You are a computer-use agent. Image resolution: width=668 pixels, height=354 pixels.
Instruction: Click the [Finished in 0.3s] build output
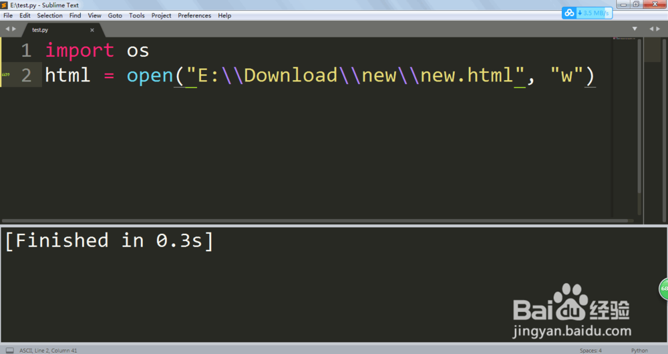point(109,240)
